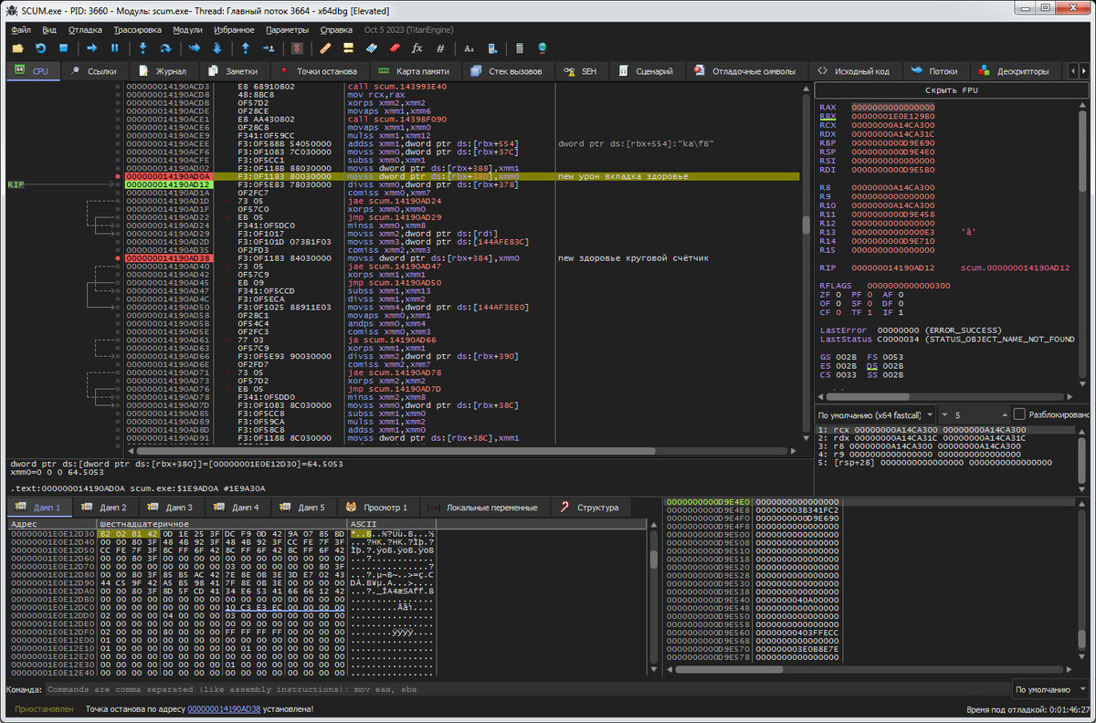Expand the По умолчанию command type dropdown
This screenshot has width=1096, height=723.
[1050, 689]
